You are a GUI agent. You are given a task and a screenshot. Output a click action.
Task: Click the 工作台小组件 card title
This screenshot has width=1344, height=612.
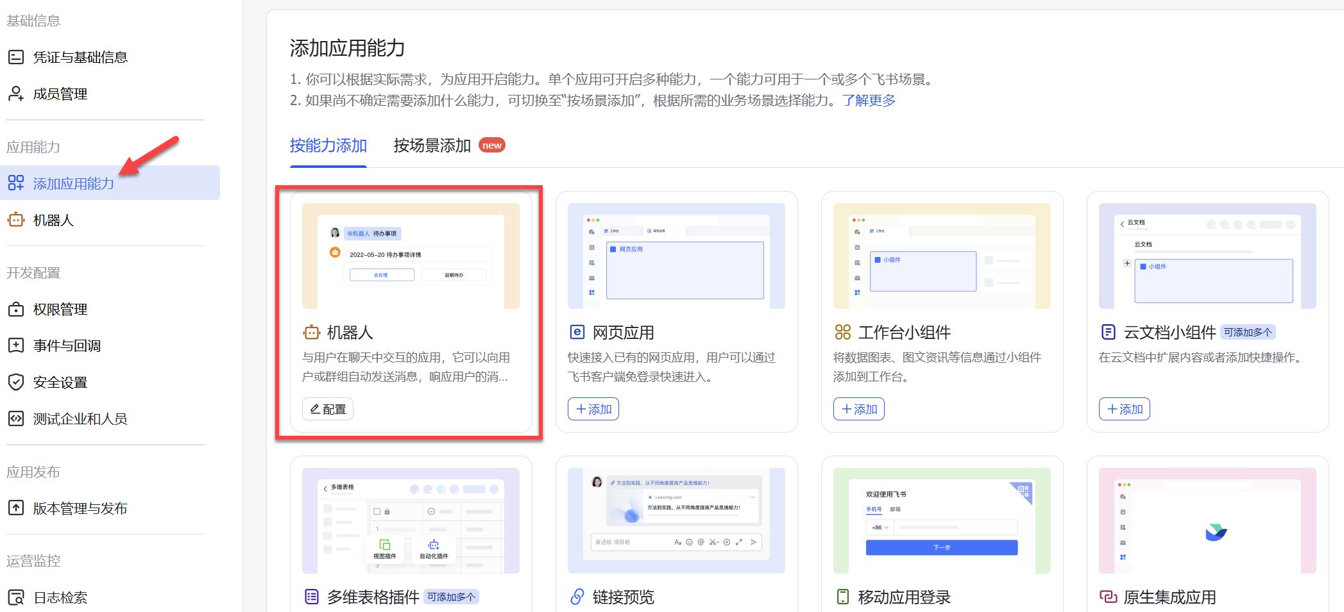pyautogui.click(x=905, y=332)
